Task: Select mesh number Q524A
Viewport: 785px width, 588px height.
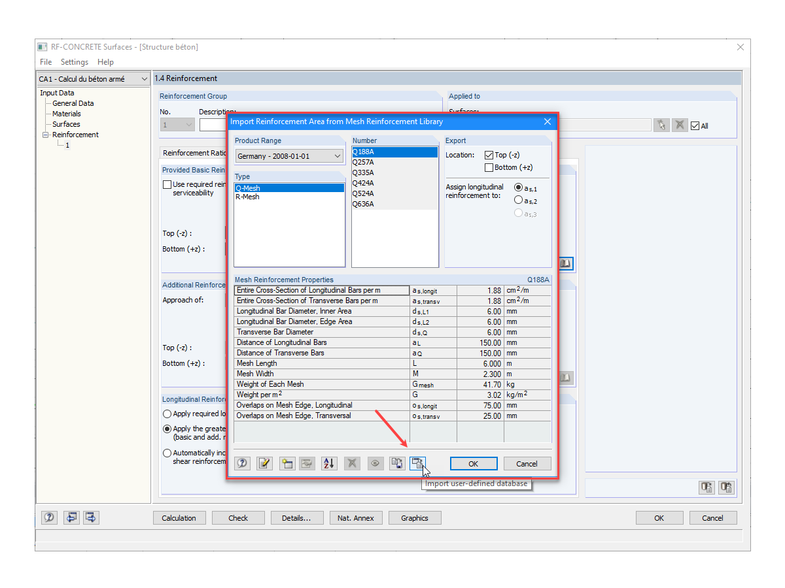Action: tap(394, 193)
